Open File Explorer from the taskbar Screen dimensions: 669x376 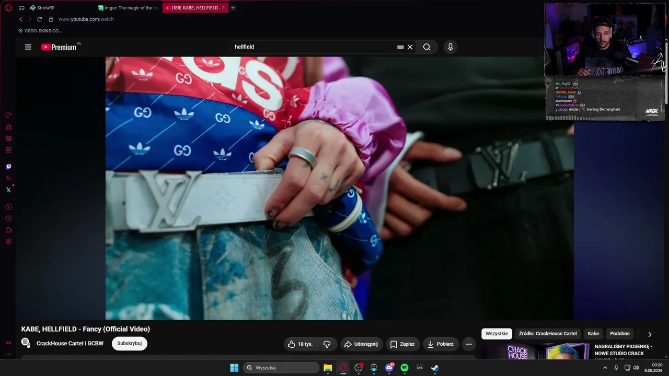[x=328, y=368]
